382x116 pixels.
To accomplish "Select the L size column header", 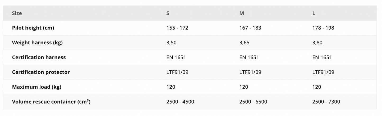I will tap(314, 13).
